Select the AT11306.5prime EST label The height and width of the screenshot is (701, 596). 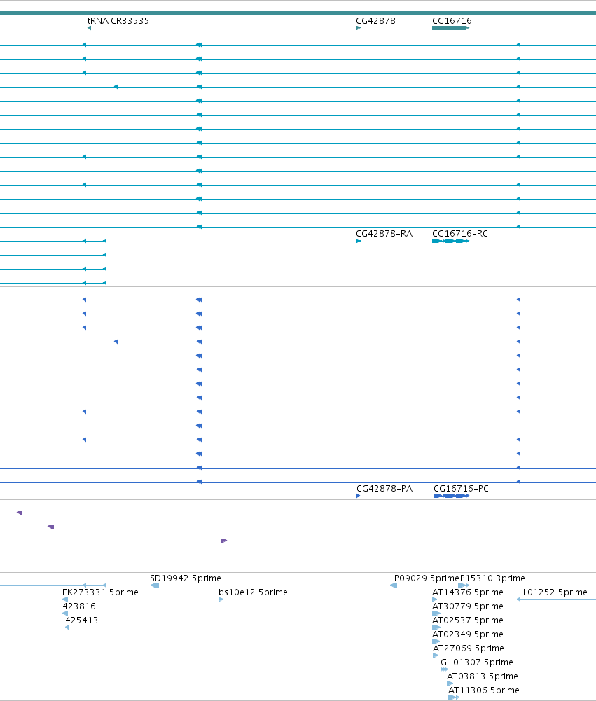[484, 690]
